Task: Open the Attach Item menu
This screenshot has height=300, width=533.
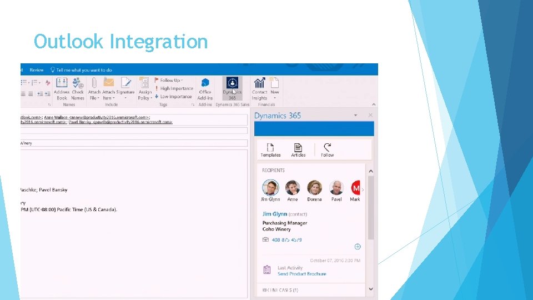Action: tap(108, 89)
